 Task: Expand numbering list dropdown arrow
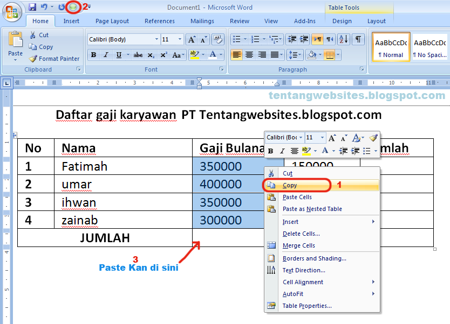point(264,39)
